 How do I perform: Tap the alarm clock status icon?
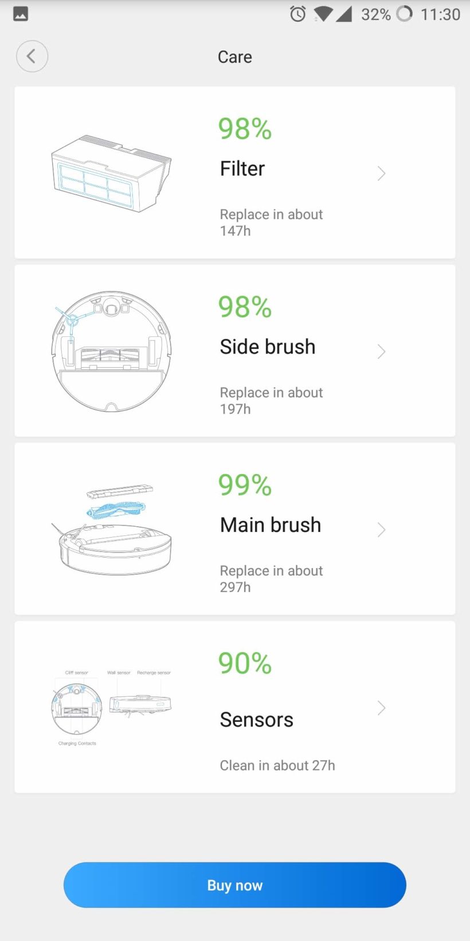tap(298, 14)
